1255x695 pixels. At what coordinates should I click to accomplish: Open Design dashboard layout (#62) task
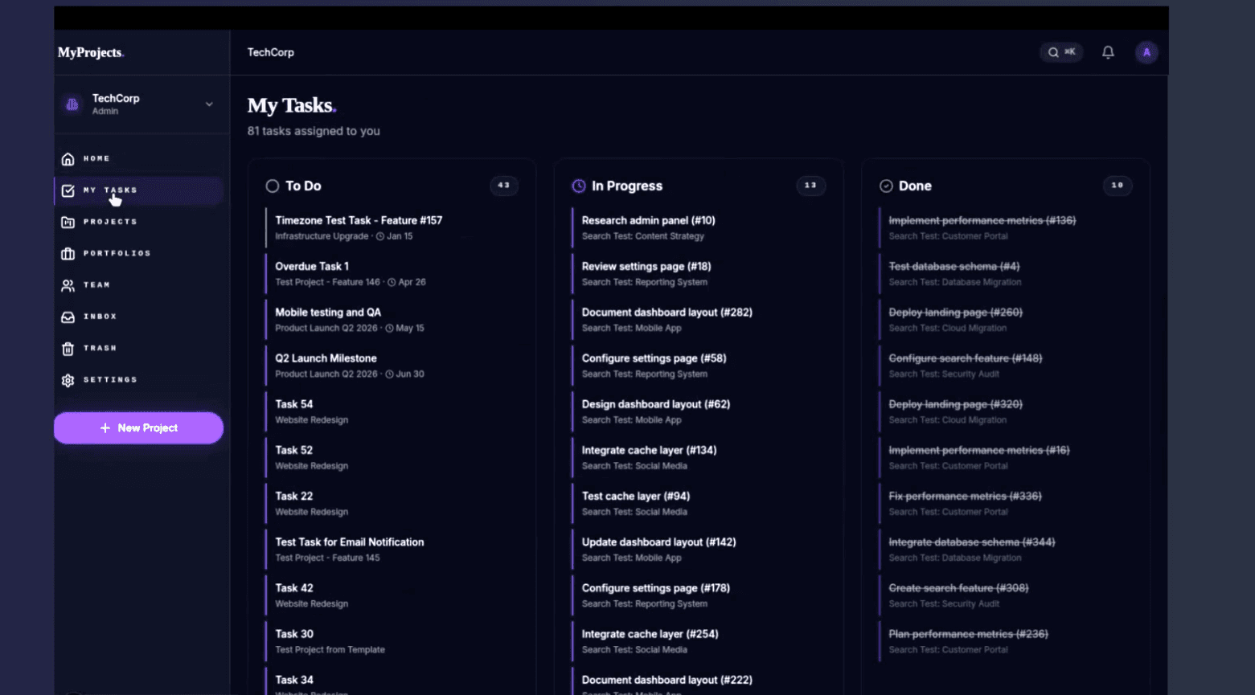click(699, 411)
